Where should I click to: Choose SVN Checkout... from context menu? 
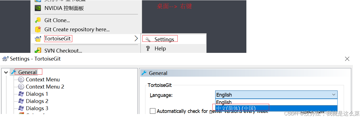tap(86, 50)
